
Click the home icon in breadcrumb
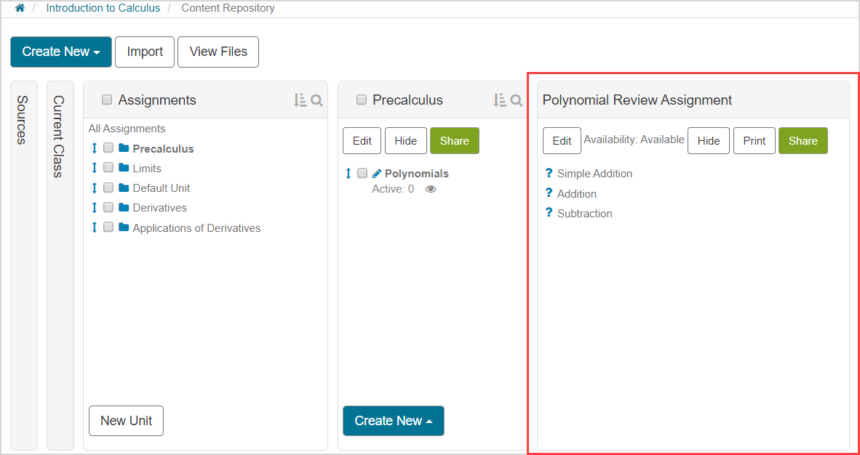point(20,8)
